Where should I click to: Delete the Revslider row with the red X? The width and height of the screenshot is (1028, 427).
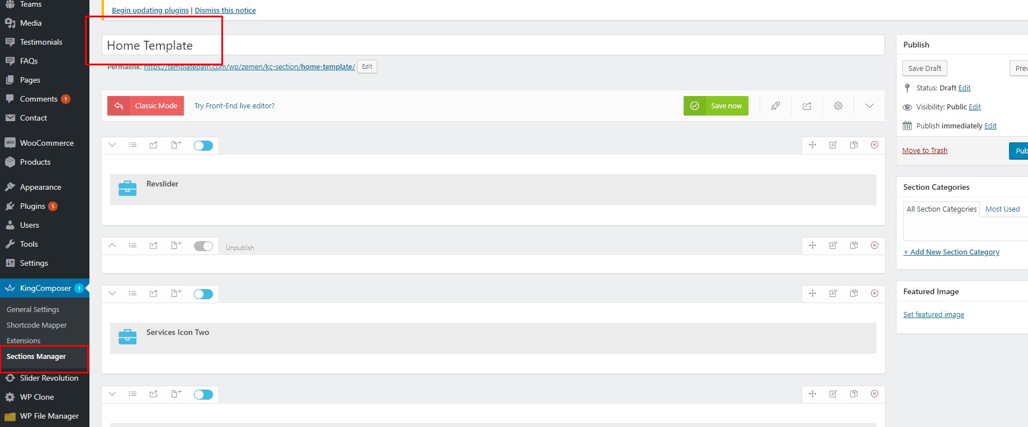pos(874,145)
